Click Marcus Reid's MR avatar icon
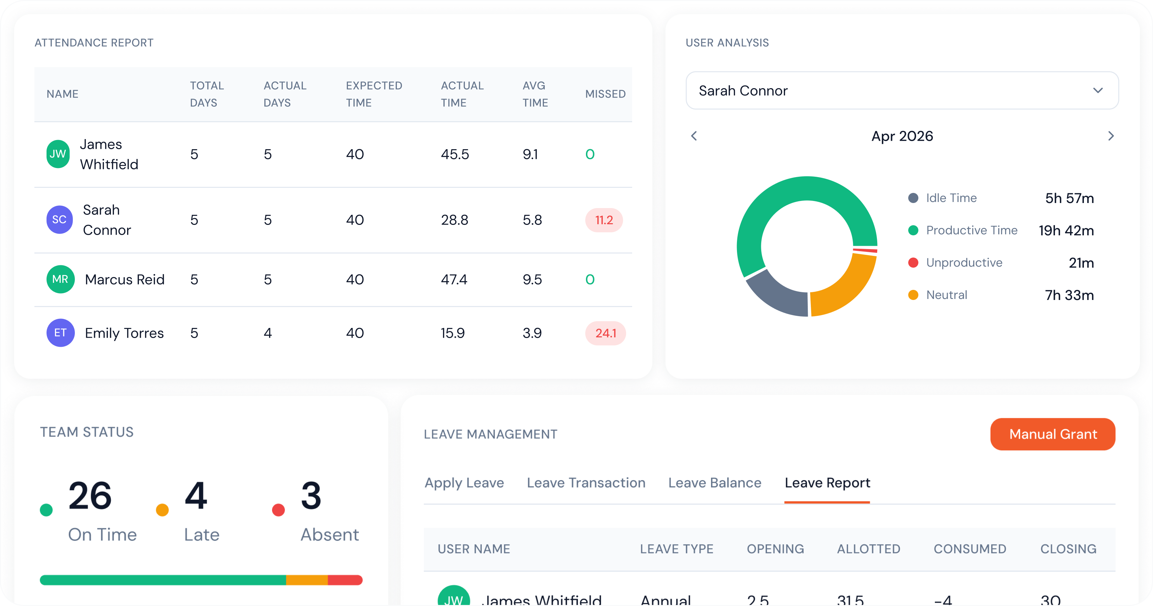This screenshot has height=606, width=1153. point(60,279)
